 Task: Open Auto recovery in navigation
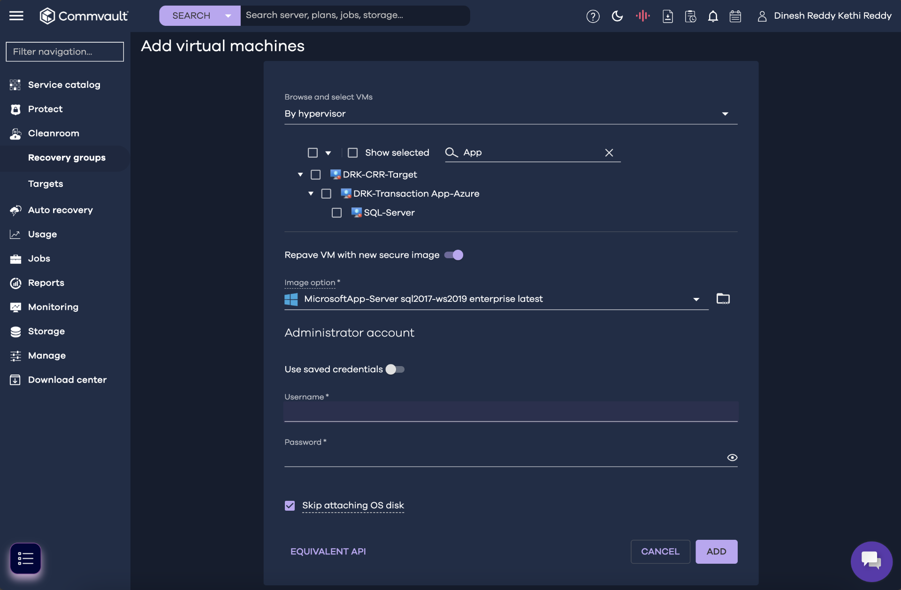coord(60,210)
